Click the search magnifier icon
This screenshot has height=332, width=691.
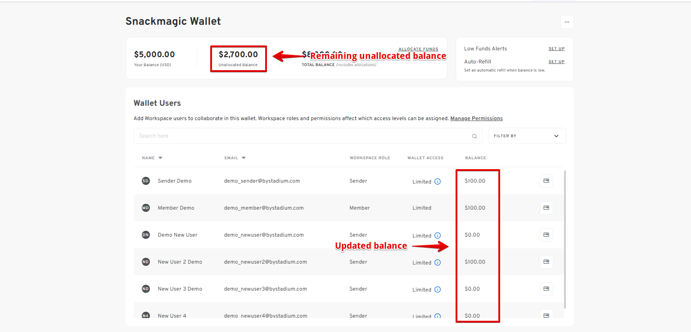474,136
